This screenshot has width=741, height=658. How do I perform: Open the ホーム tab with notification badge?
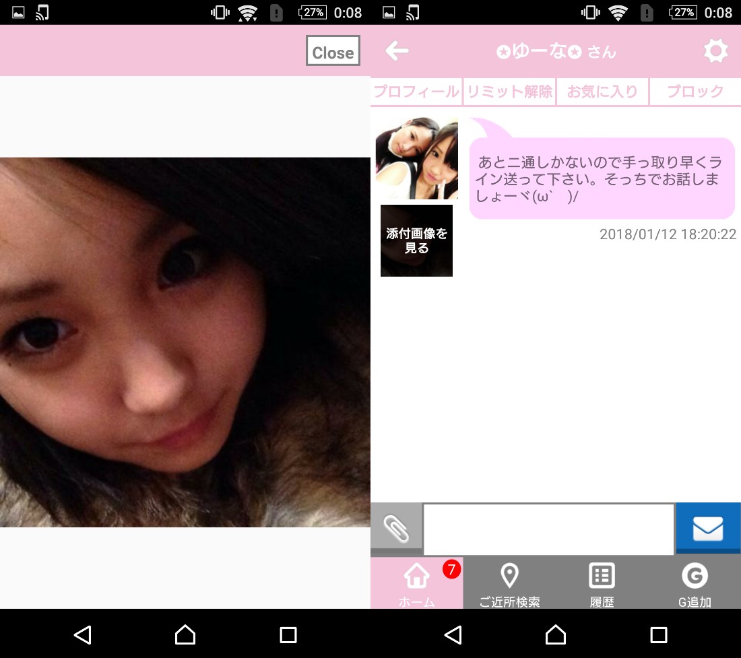click(416, 583)
